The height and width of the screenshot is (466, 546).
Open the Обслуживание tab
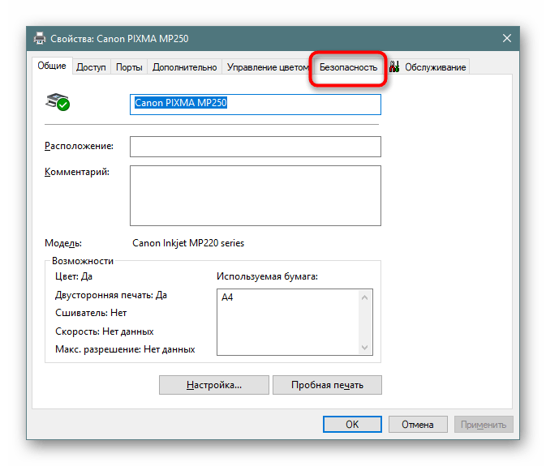coord(428,67)
